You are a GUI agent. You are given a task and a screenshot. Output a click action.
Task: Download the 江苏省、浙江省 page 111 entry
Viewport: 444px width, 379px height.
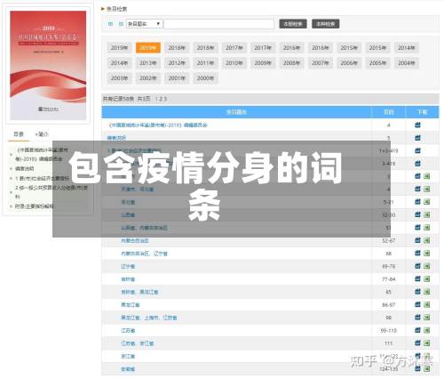click(417, 343)
